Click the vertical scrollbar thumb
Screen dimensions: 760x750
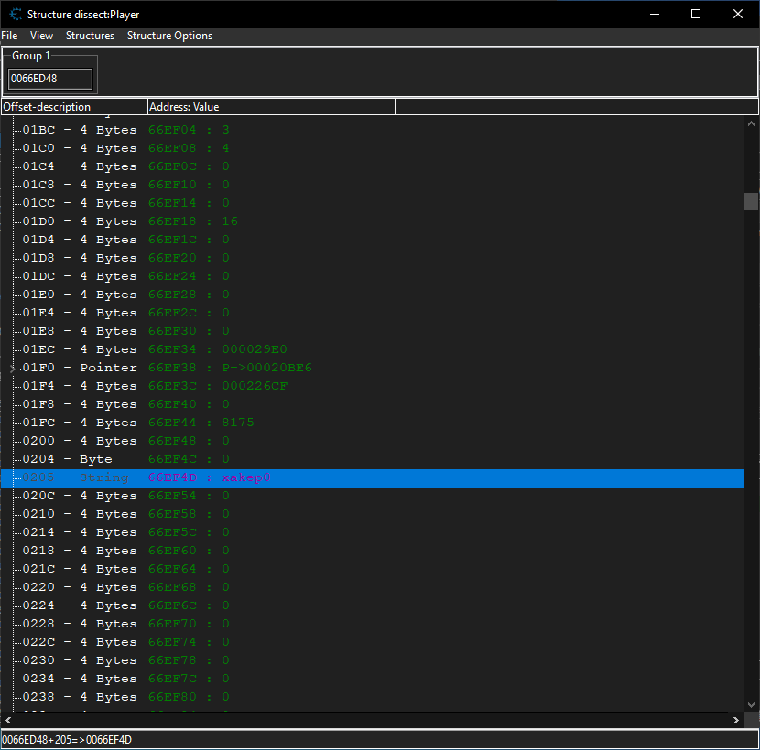coord(751,201)
